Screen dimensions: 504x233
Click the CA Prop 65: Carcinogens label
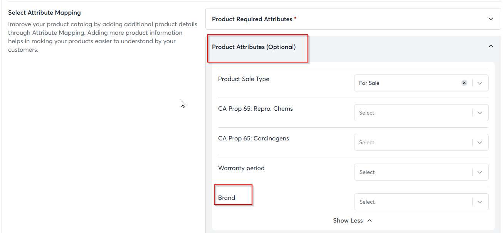(254, 138)
